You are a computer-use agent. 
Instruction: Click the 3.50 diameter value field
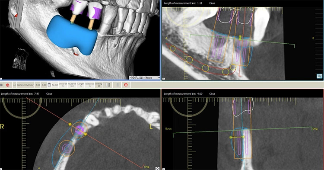coord(38,85)
